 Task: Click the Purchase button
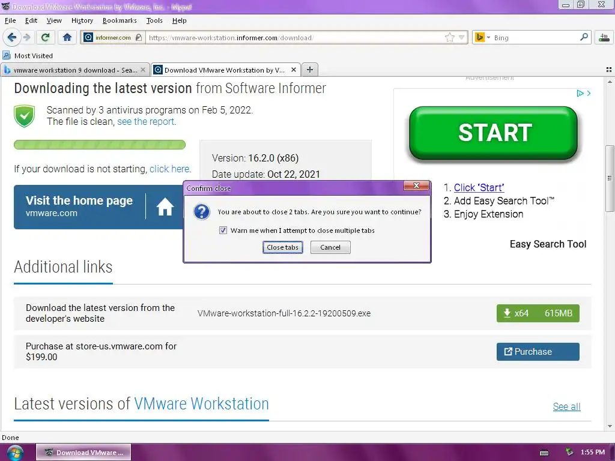pos(538,352)
